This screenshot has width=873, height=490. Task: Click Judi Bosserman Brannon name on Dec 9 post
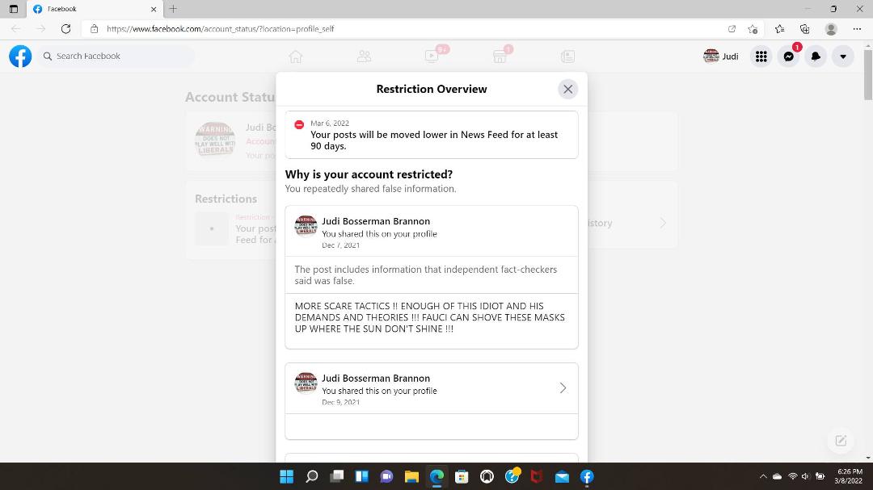click(376, 379)
